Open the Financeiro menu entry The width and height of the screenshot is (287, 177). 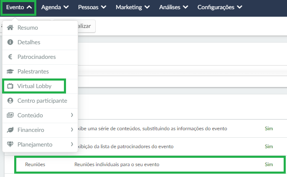(x=40, y=130)
